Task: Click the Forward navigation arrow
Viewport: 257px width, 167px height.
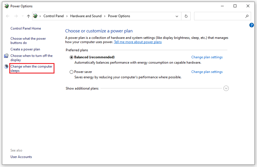Action: pos(16,16)
